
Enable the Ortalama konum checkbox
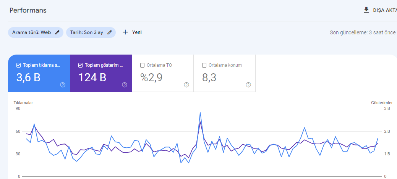point(204,65)
